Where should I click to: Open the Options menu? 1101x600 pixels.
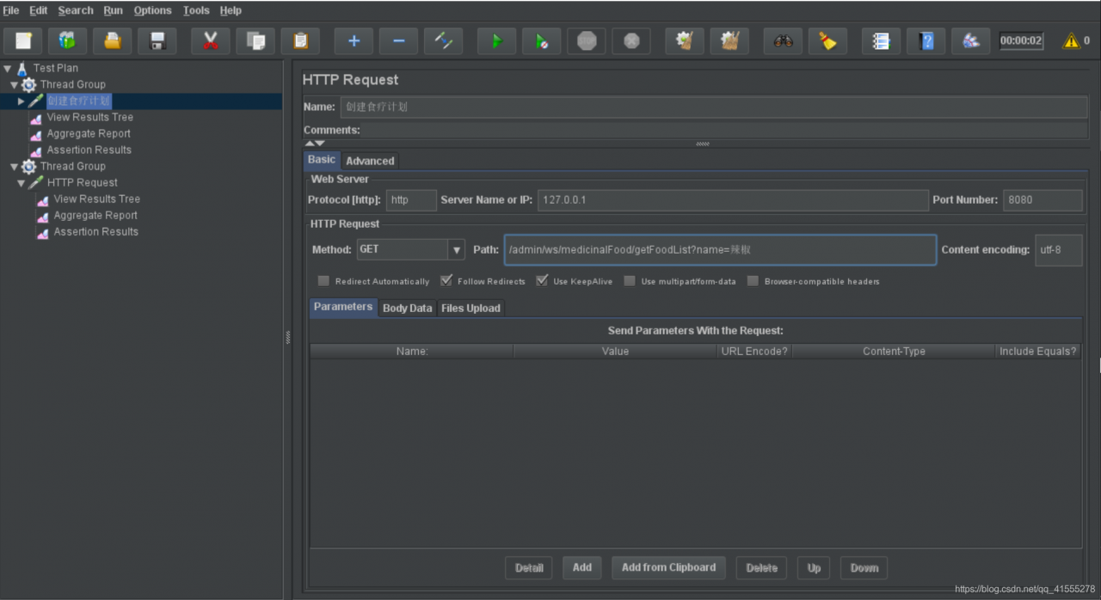click(152, 10)
